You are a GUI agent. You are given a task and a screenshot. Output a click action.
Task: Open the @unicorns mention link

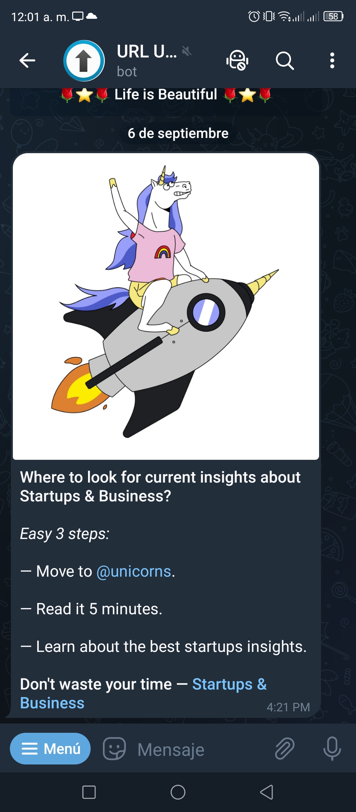[134, 571]
